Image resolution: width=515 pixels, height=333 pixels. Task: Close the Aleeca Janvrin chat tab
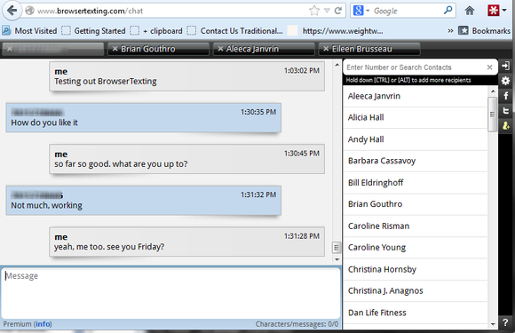click(220, 49)
